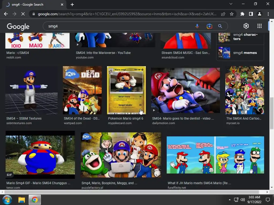Toggle the Chrome side panel icon
The width and height of the screenshot is (274, 205).
pos(251,14)
